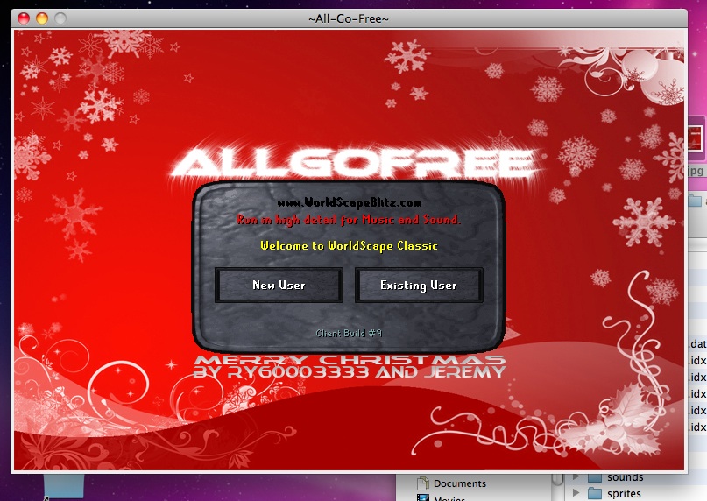Image resolution: width=707 pixels, height=501 pixels.
Task: Minimize the All-Go-Free window with yellow button
Action: [42, 18]
